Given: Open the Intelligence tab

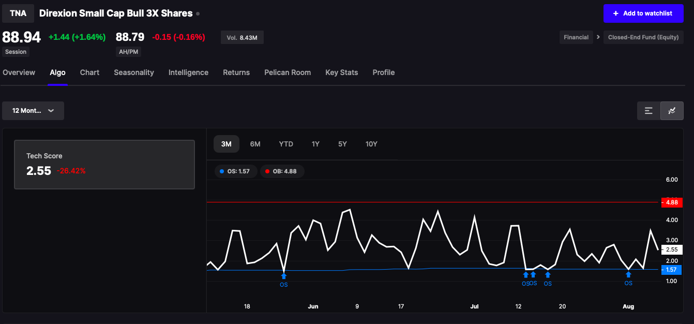Looking at the screenshot, I should (188, 72).
